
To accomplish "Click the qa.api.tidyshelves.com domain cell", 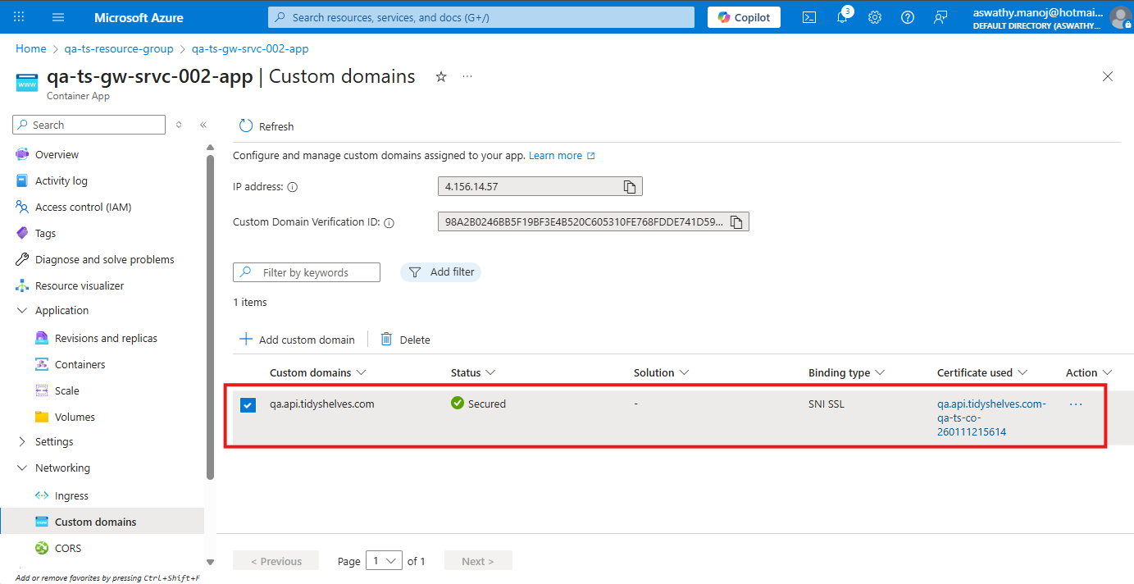I will click(322, 404).
